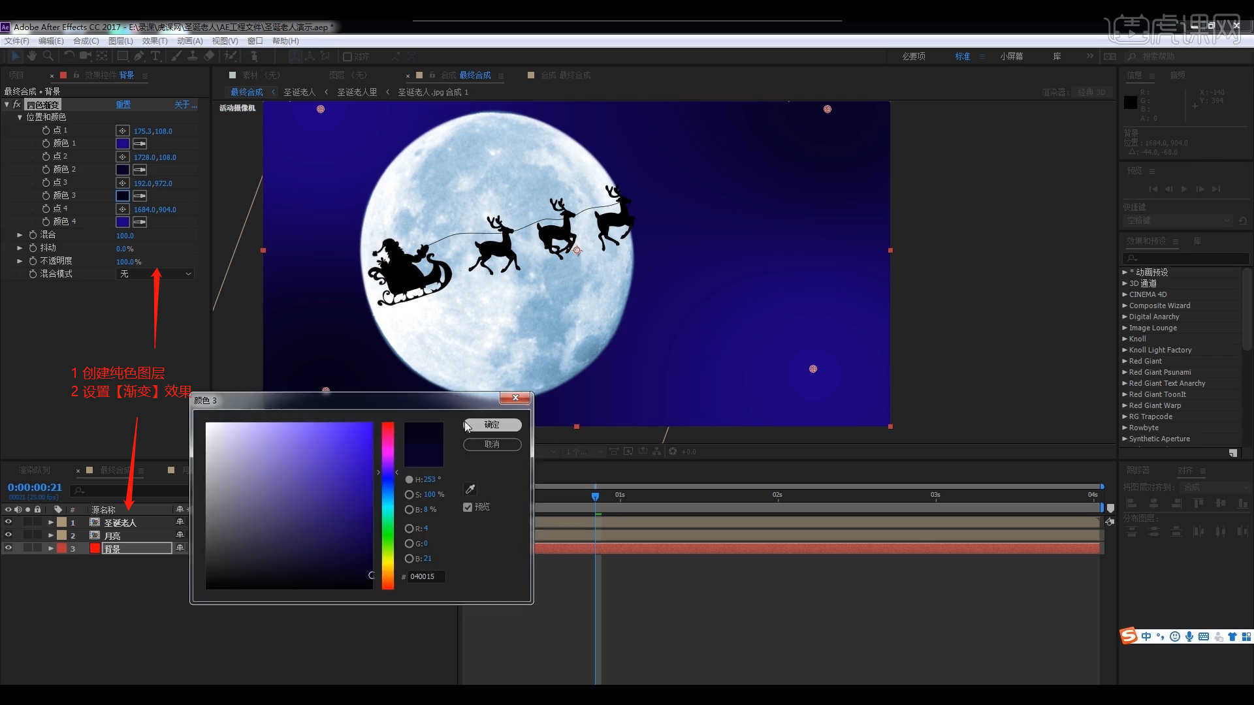Open the 效果(T) menu

click(155, 40)
